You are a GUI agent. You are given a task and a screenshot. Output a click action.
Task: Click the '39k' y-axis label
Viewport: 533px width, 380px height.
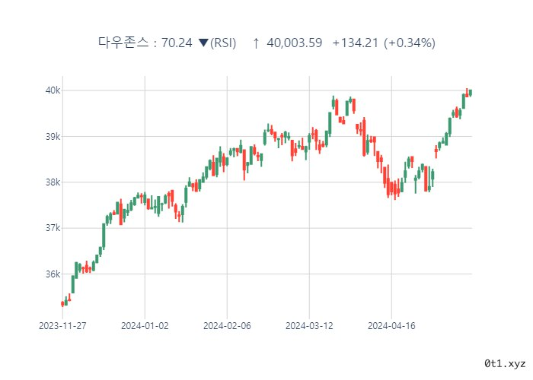pos(53,136)
